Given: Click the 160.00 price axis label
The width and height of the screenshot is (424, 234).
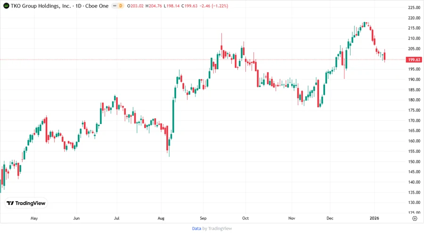Looking at the screenshot, I should coord(414,140).
